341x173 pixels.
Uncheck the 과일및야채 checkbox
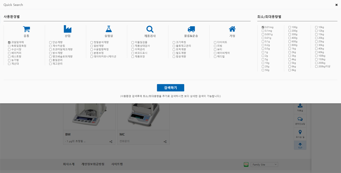[9, 42]
